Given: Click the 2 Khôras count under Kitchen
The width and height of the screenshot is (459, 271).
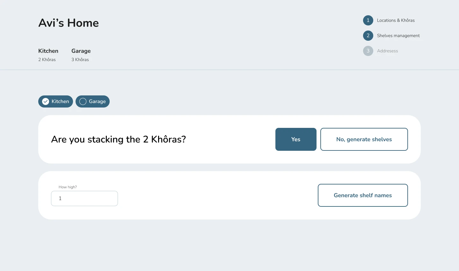Looking at the screenshot, I should pos(47,59).
